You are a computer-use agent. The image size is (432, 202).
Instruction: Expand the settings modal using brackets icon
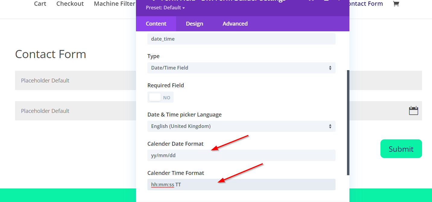pos(311,2)
